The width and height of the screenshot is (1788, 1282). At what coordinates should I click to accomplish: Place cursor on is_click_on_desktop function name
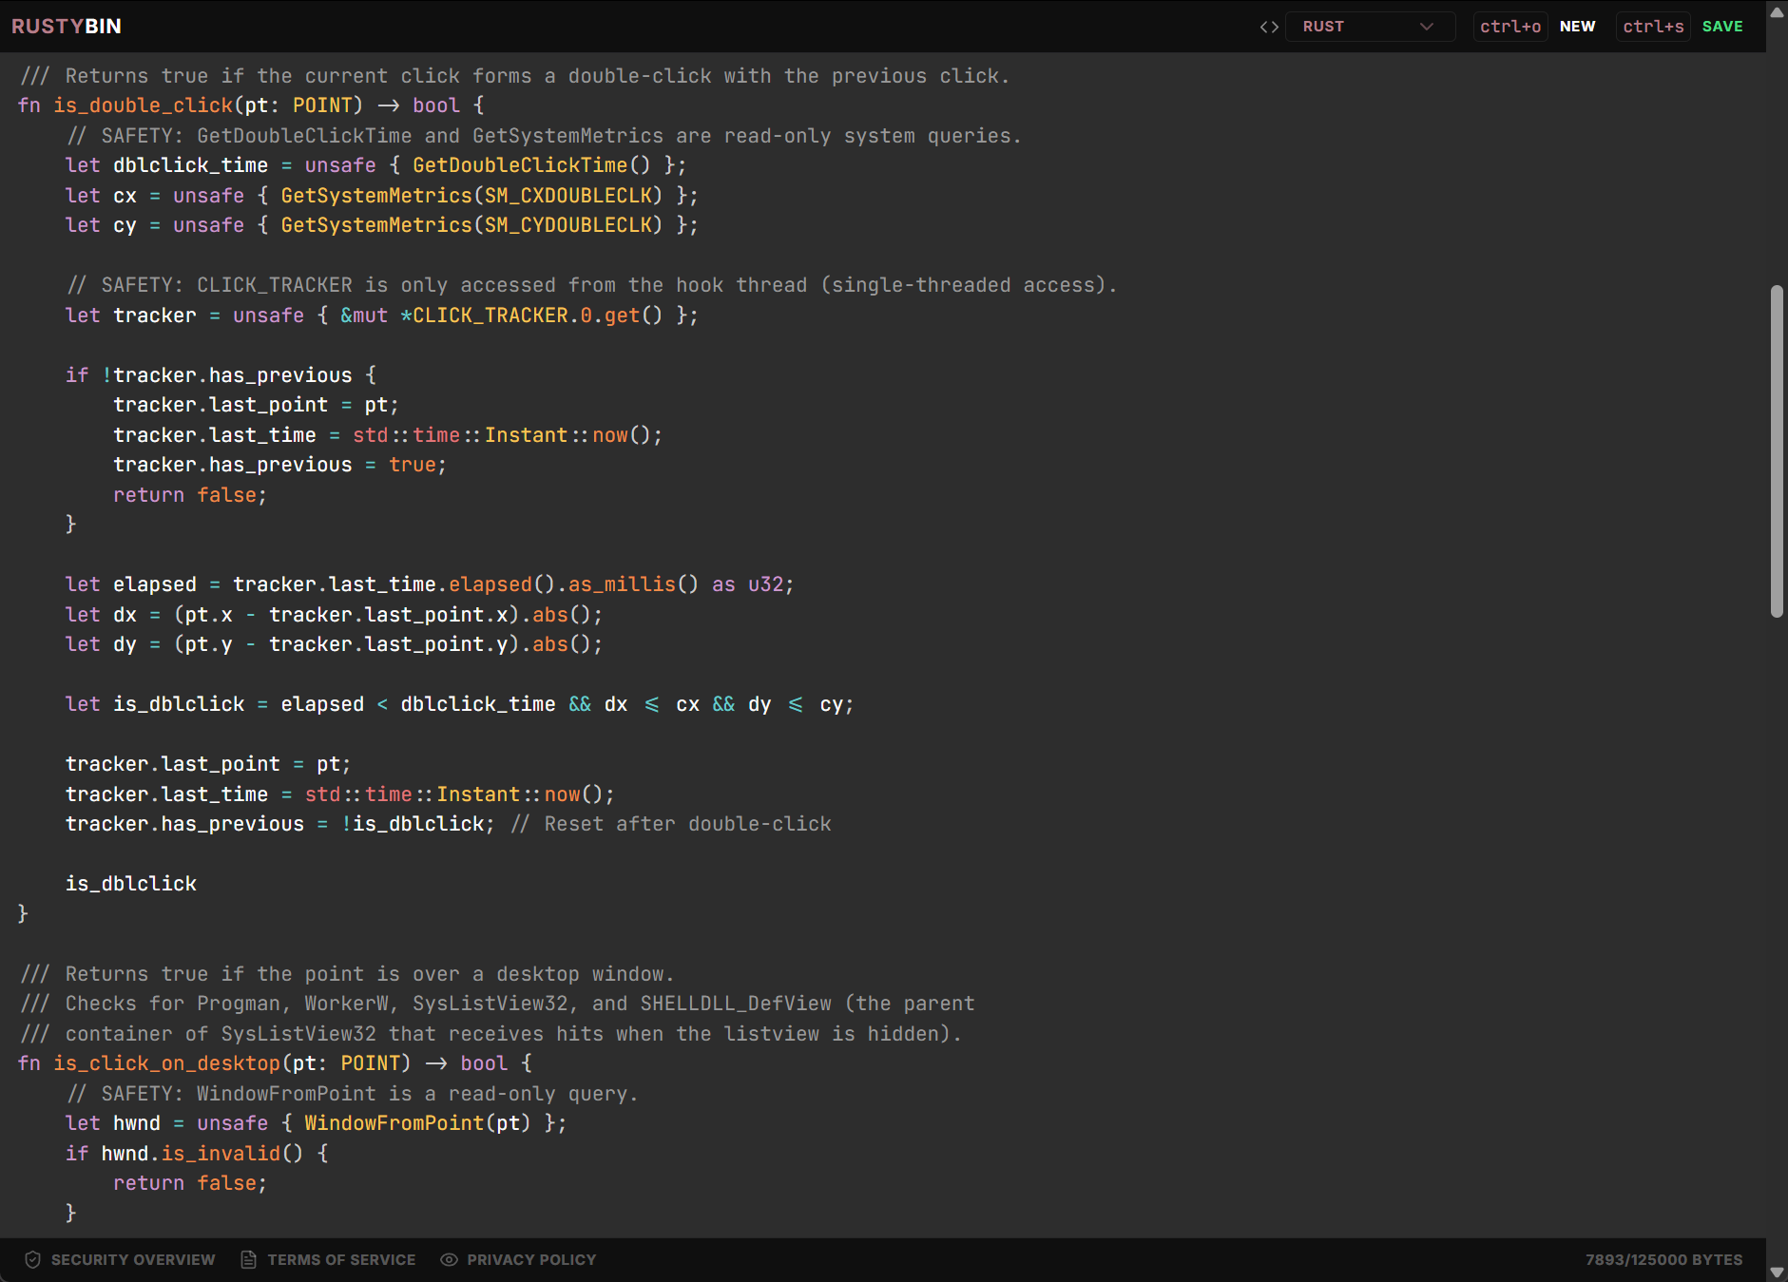click(166, 1063)
